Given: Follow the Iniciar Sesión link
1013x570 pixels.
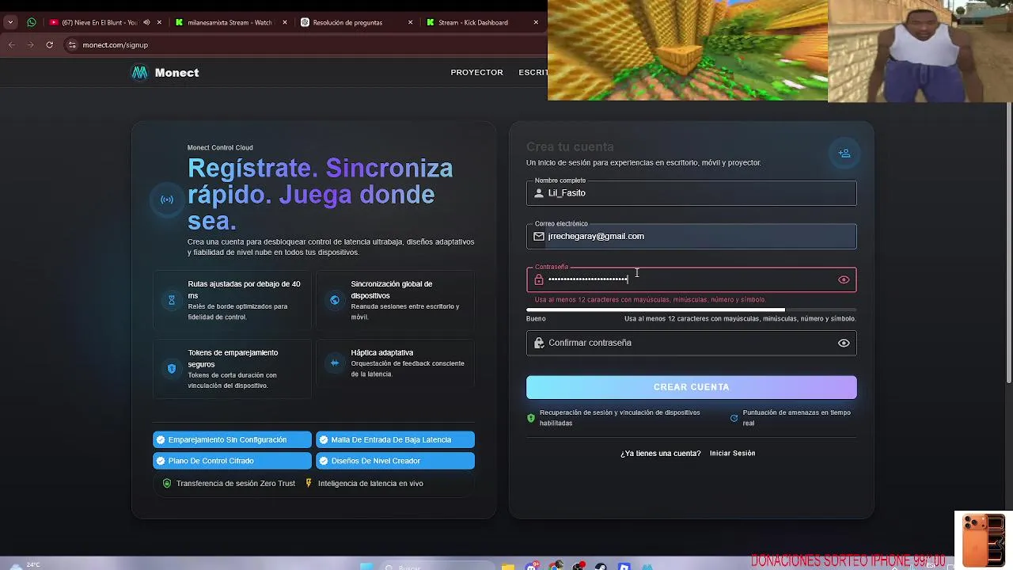Looking at the screenshot, I should (732, 454).
